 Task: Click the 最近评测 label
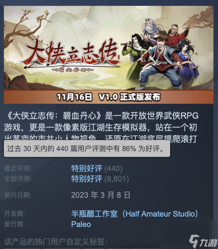(18, 168)
